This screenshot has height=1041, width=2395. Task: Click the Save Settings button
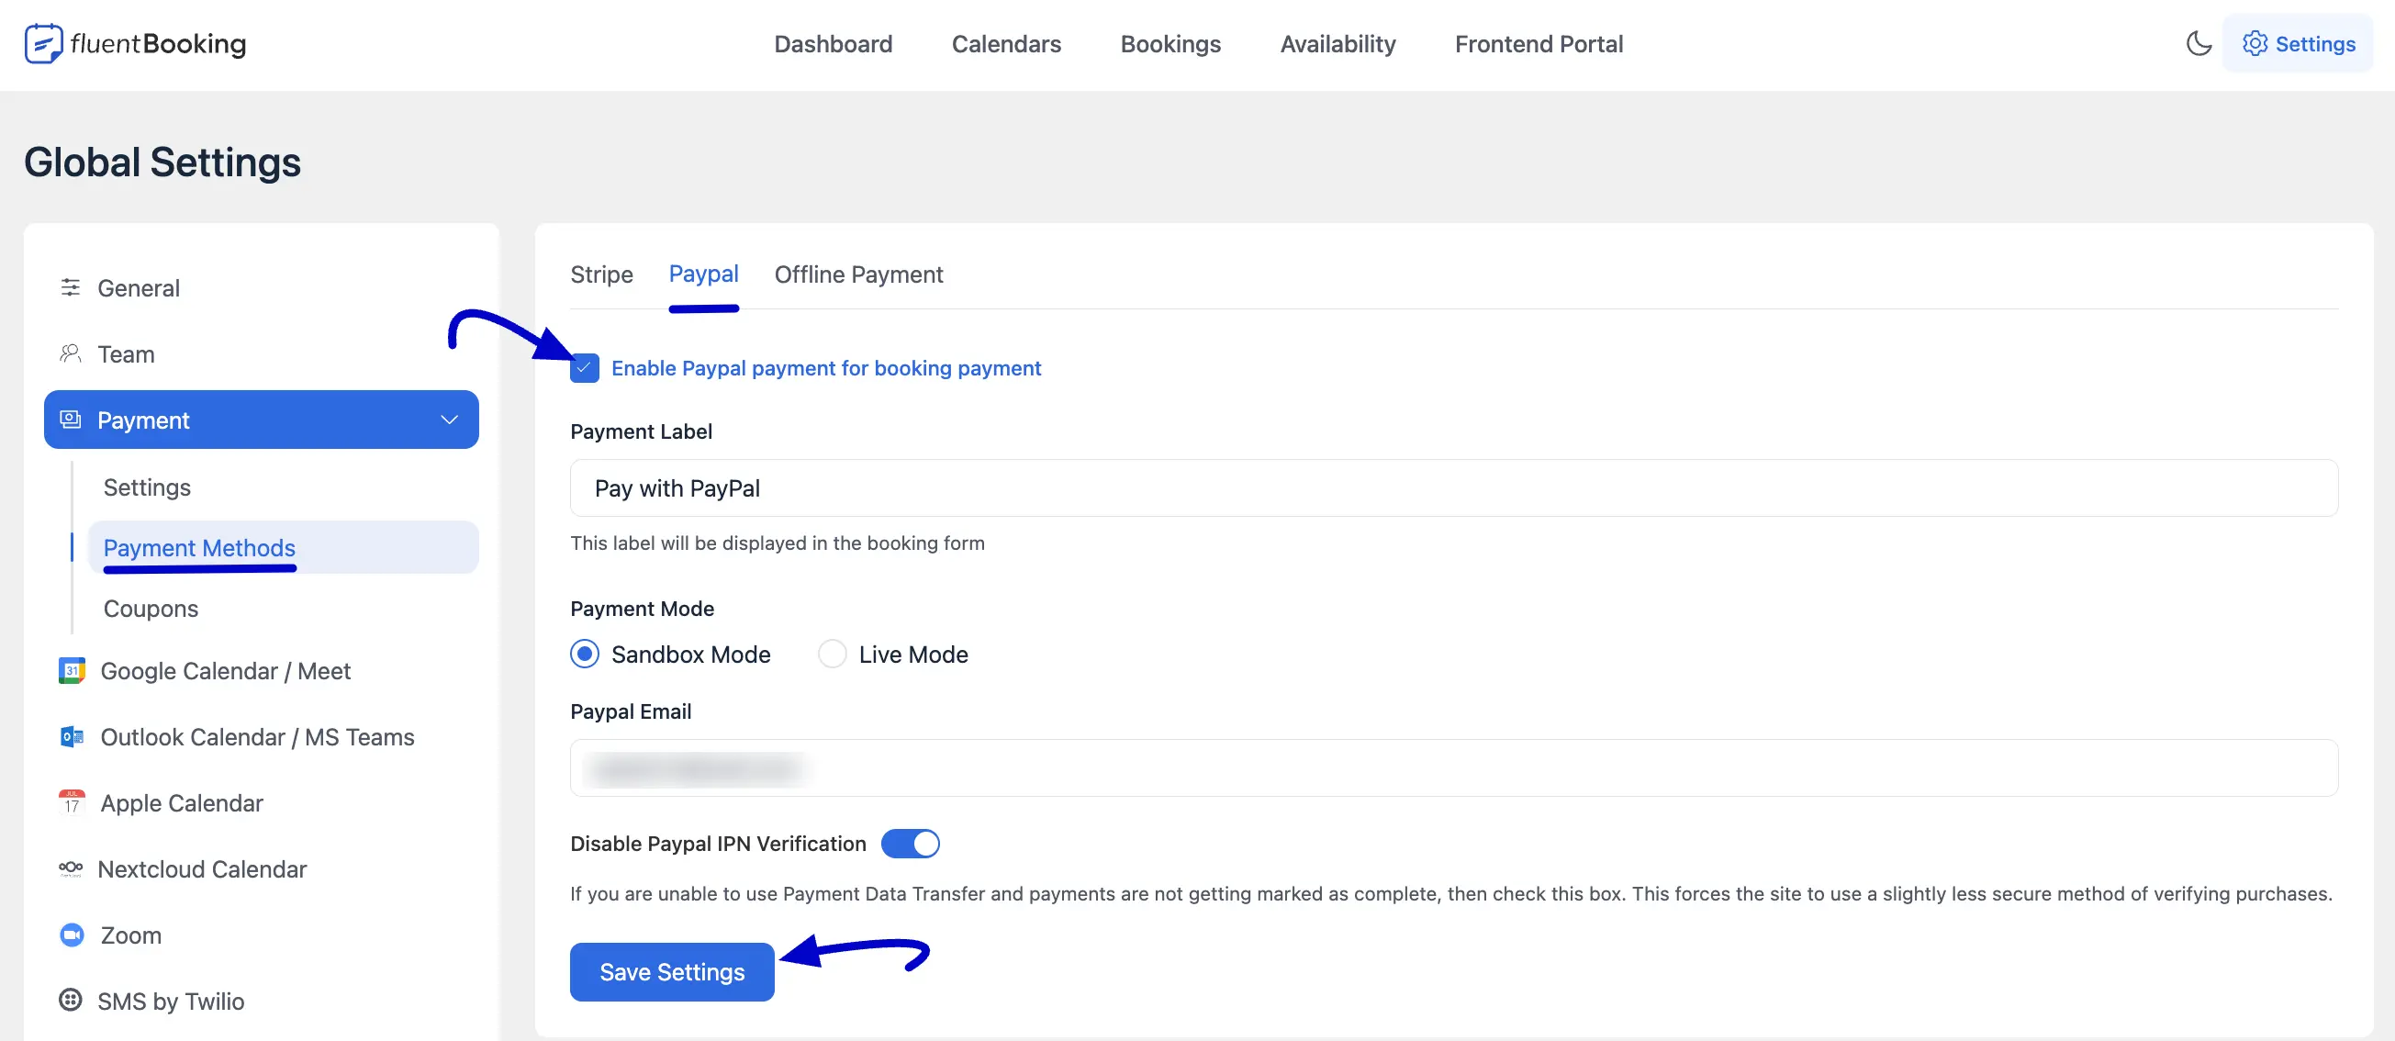point(672,972)
